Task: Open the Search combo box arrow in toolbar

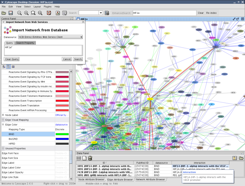Action: 100,13
